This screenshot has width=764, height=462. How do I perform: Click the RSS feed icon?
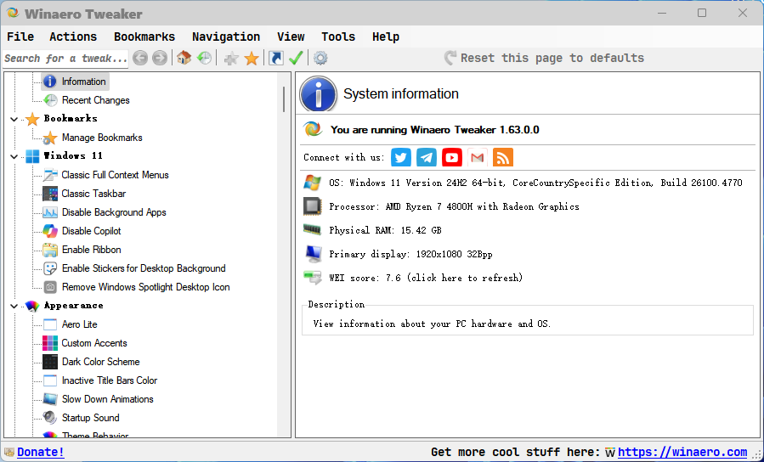(503, 157)
